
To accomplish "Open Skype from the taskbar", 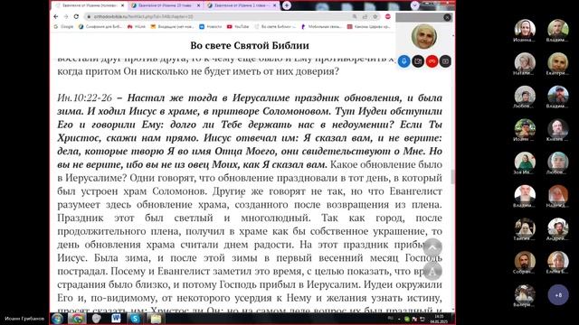I will point(135,319).
